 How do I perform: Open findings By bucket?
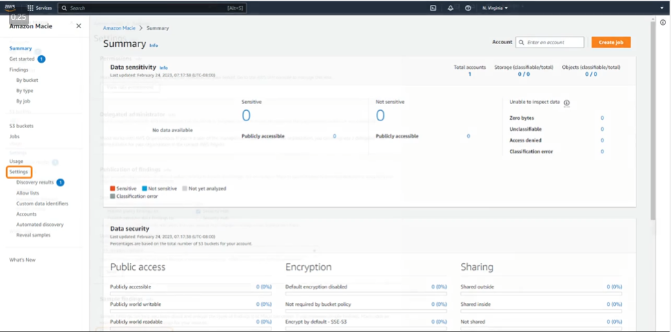tap(28, 80)
